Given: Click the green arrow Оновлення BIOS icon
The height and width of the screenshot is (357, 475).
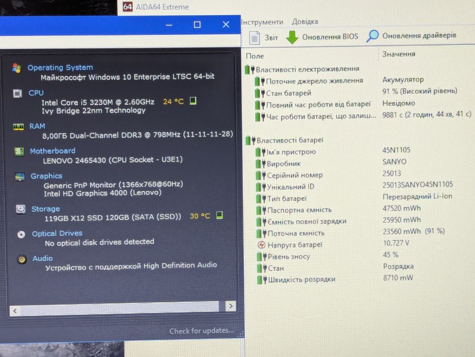Looking at the screenshot, I should pos(292,37).
